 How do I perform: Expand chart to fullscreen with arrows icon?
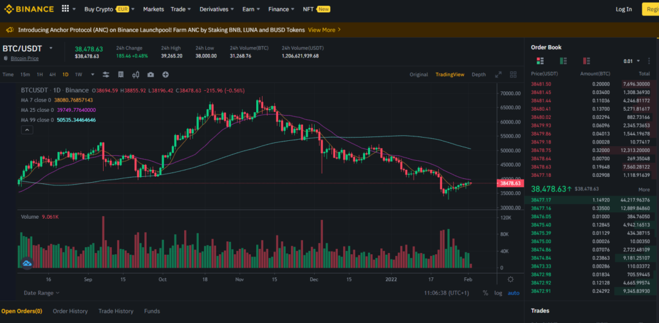pyautogui.click(x=498, y=75)
